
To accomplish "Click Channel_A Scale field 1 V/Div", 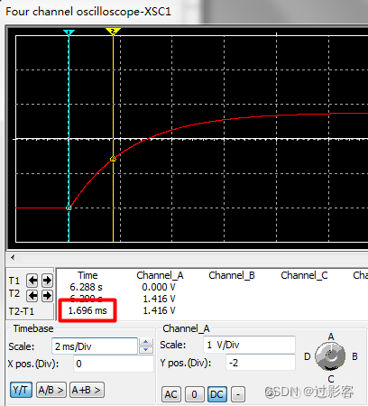I will tap(249, 345).
